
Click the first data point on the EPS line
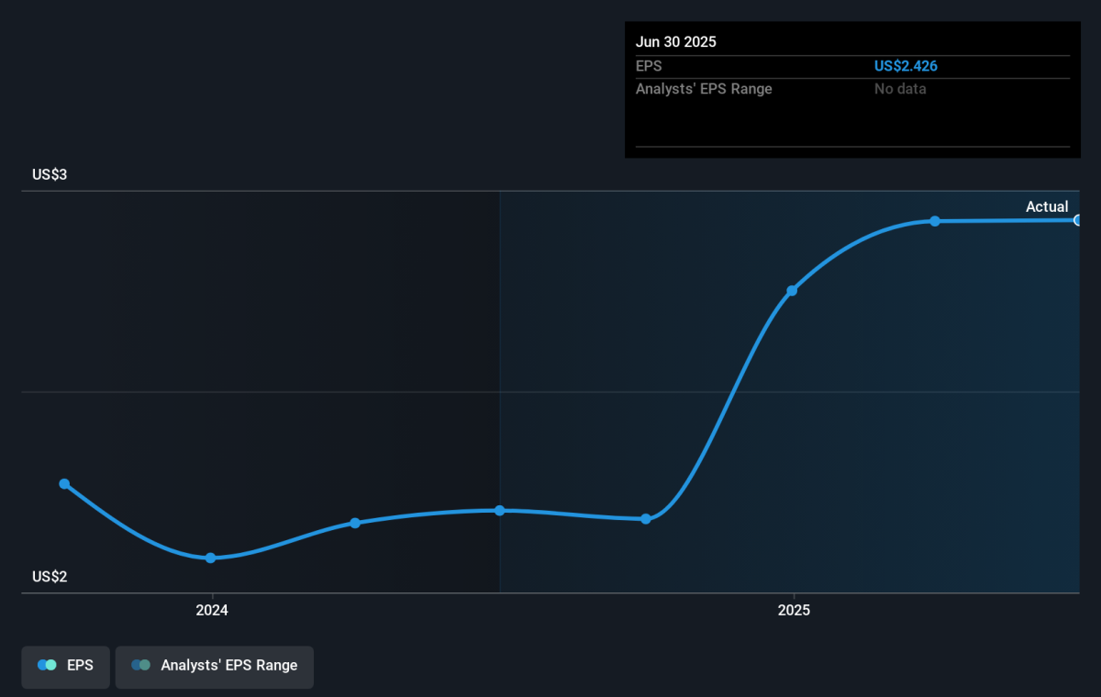(x=64, y=483)
